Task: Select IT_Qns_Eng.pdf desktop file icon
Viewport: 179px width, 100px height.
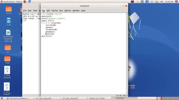Action: pyautogui.click(x=7, y=89)
